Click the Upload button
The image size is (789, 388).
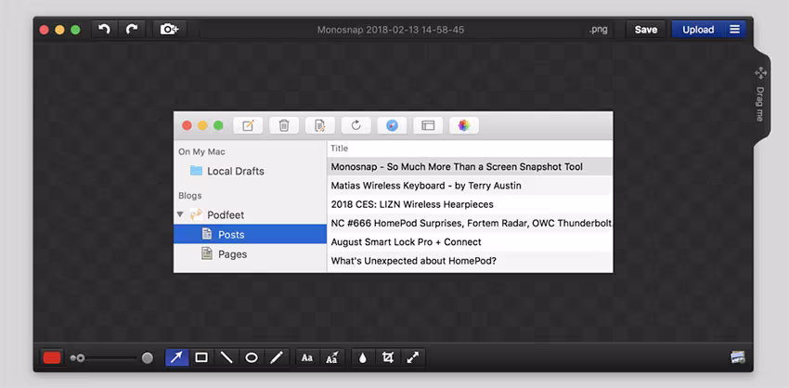point(698,30)
